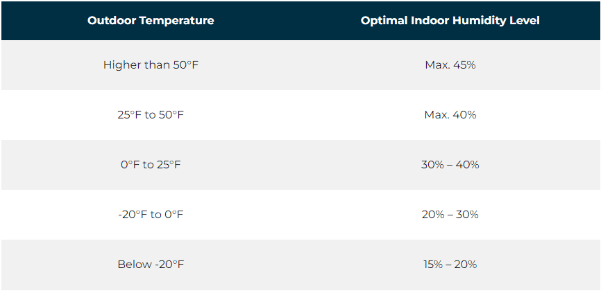Click the Optimal Indoor Humidity Level header

pos(450,21)
